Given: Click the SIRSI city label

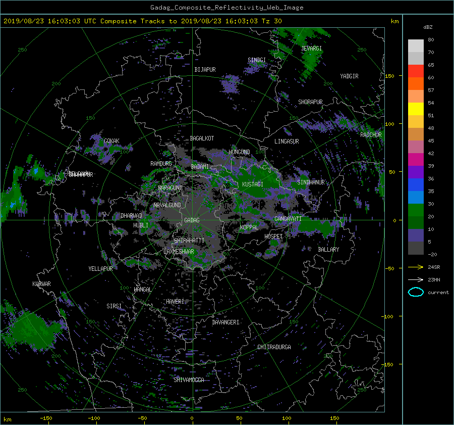Looking at the screenshot, I should [x=114, y=306].
